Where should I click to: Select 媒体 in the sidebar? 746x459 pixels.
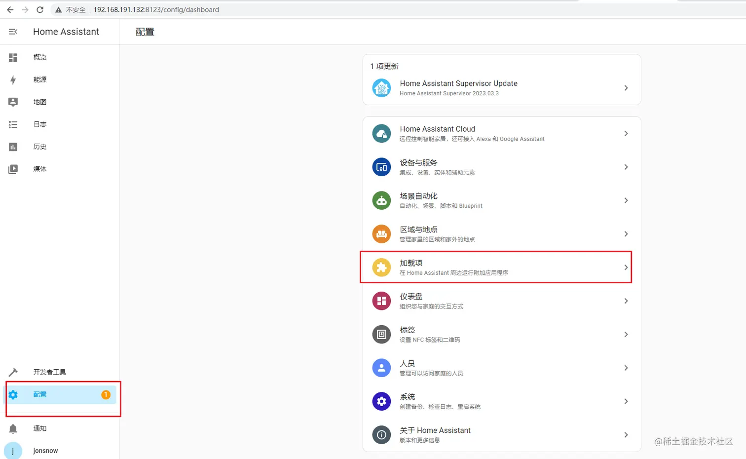coord(40,169)
